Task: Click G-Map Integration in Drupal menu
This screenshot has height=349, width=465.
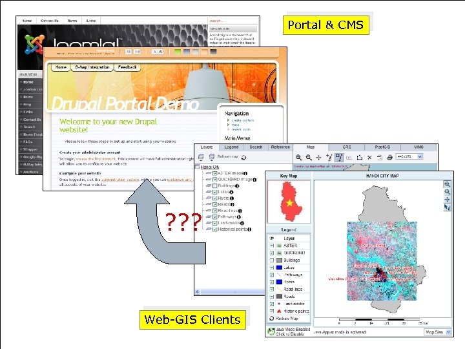Action: click(x=92, y=67)
